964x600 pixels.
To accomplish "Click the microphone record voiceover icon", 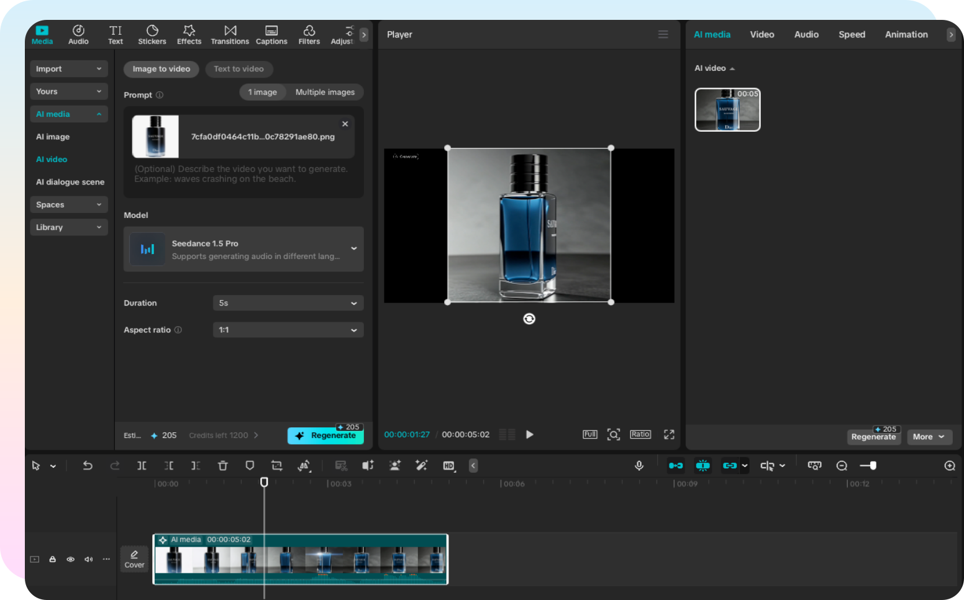I will click(x=639, y=466).
